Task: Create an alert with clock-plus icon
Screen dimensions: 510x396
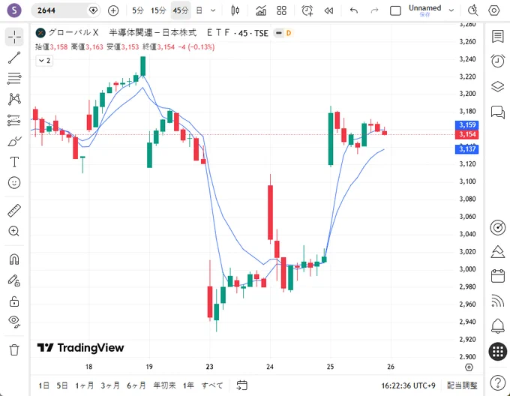Action: [307, 10]
